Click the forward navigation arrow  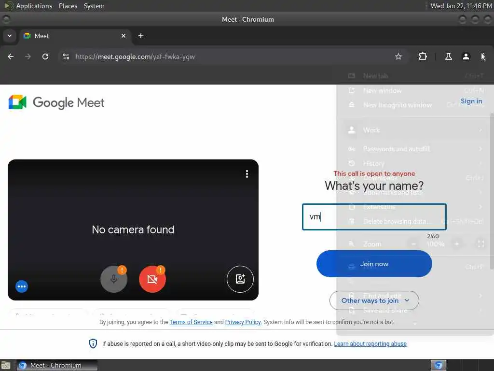(28, 57)
